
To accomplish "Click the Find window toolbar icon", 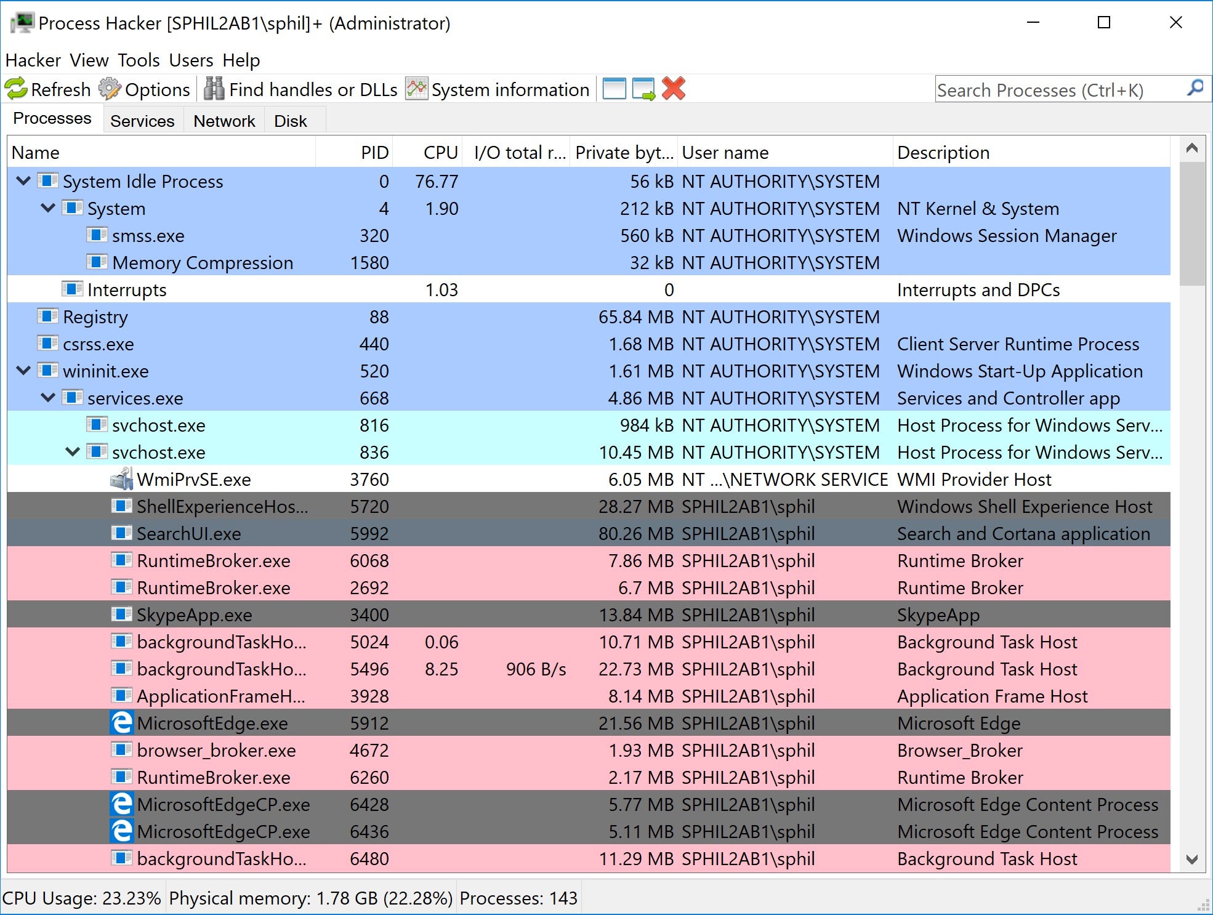I will point(614,89).
